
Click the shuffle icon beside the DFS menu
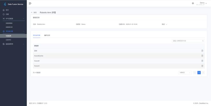click(x=4, y=19)
